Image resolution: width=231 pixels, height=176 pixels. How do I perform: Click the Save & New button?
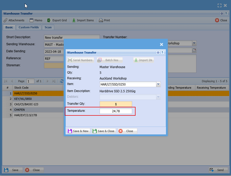(78, 131)
